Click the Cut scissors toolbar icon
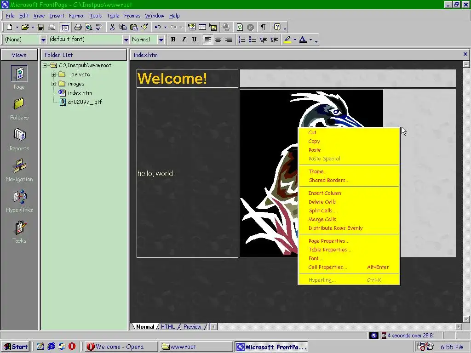 coord(112,27)
